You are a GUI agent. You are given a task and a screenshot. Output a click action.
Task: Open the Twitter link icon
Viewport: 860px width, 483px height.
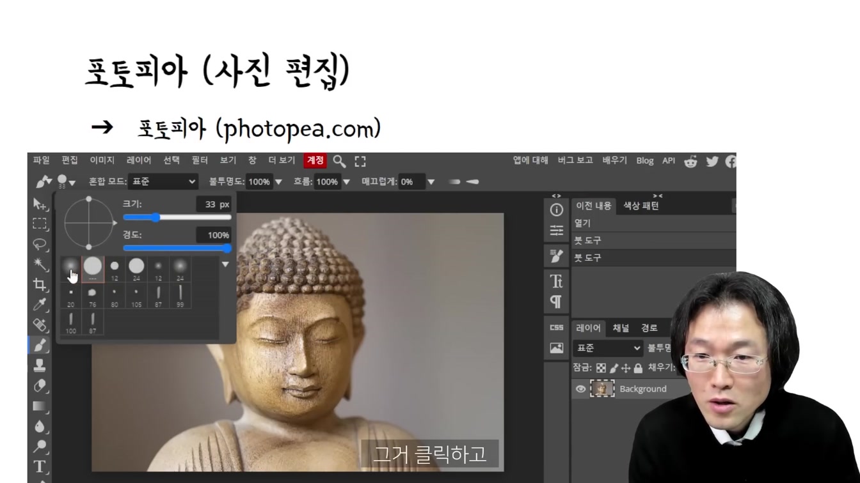pyautogui.click(x=712, y=161)
